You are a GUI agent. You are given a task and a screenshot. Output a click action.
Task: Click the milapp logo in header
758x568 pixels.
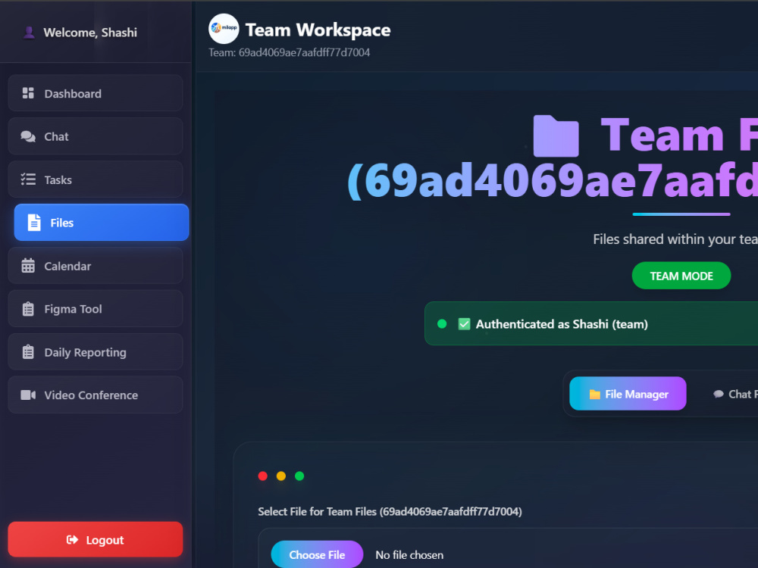point(224,29)
